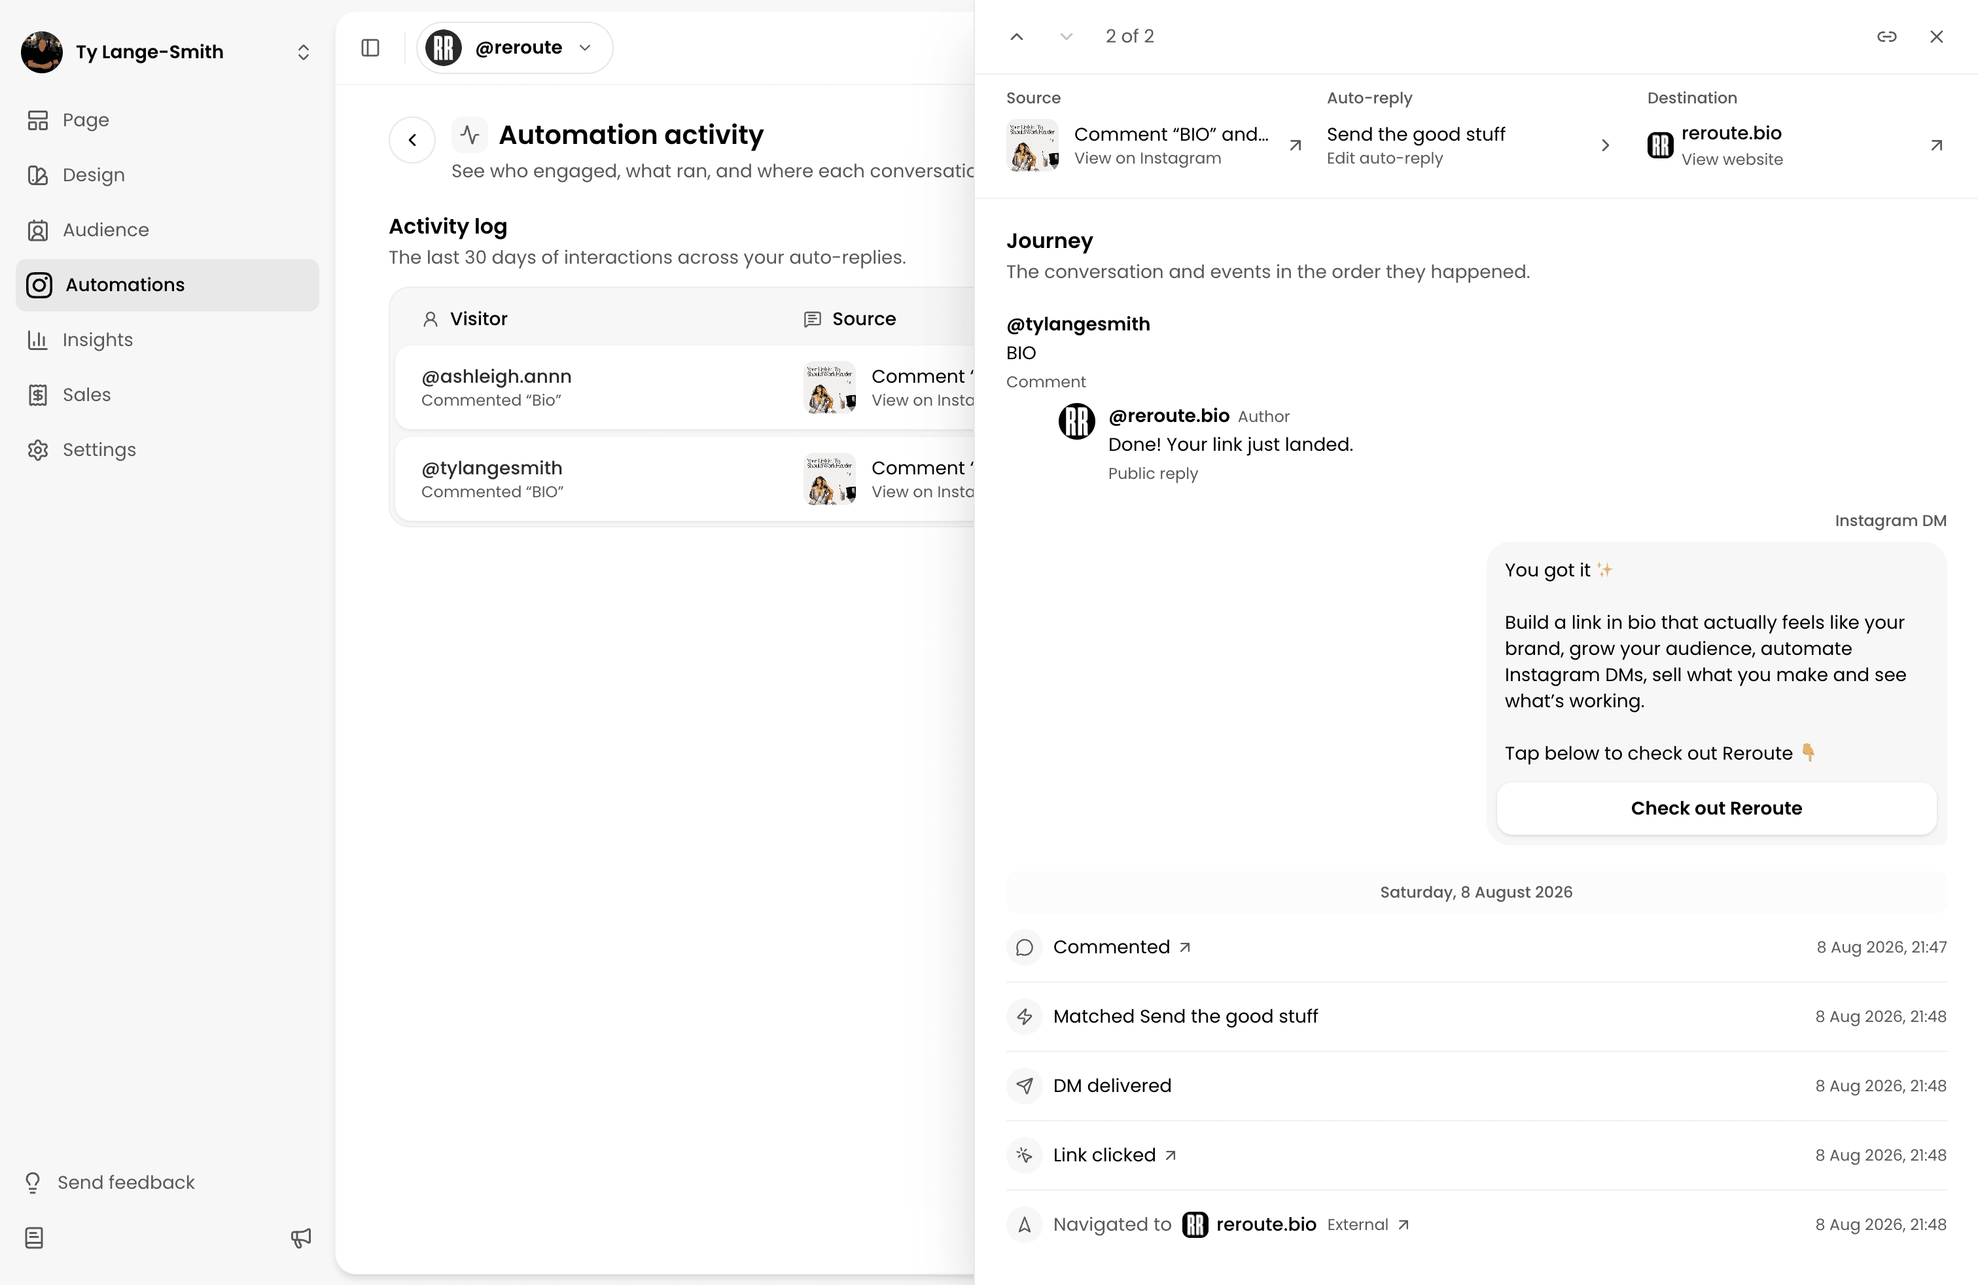Open the Page section in sidebar
Image resolution: width=1978 pixels, height=1285 pixels.
tap(167, 120)
